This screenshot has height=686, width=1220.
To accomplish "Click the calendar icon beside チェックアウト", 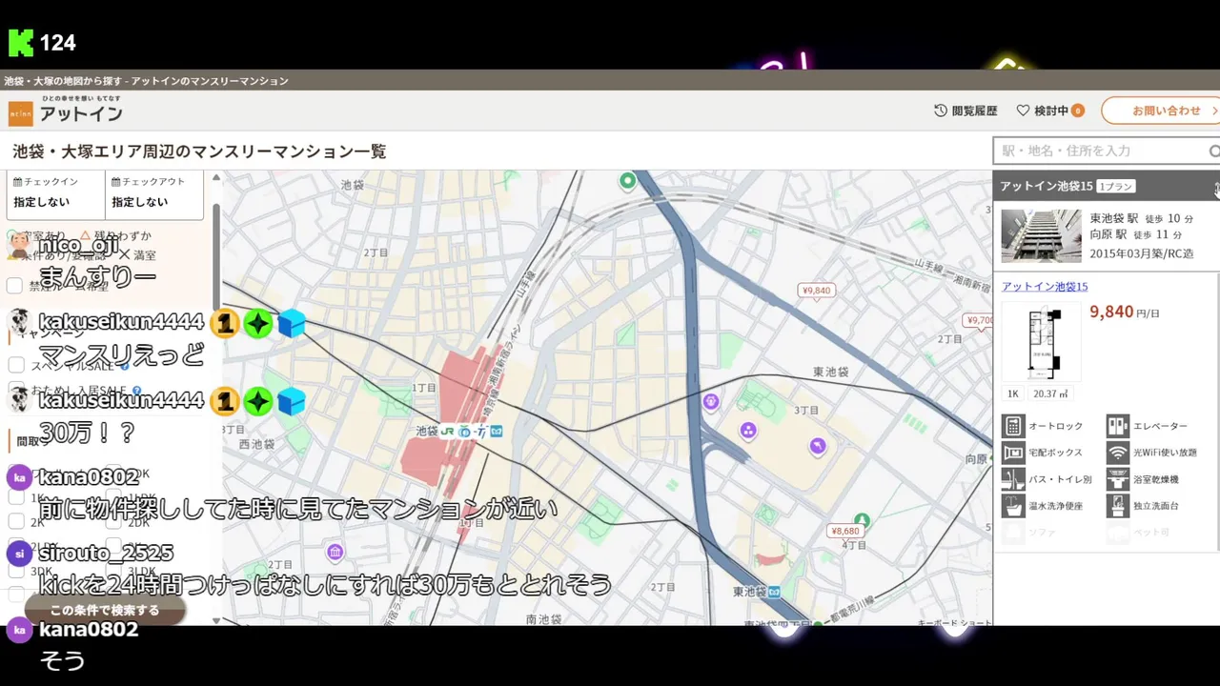I will pyautogui.click(x=115, y=181).
